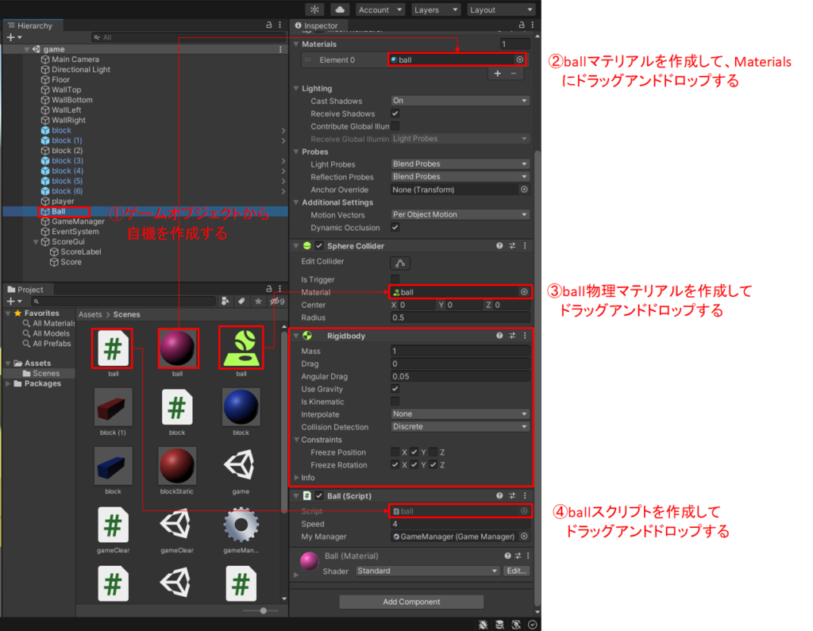Toggle the Use Gravity checkbox

(395, 389)
